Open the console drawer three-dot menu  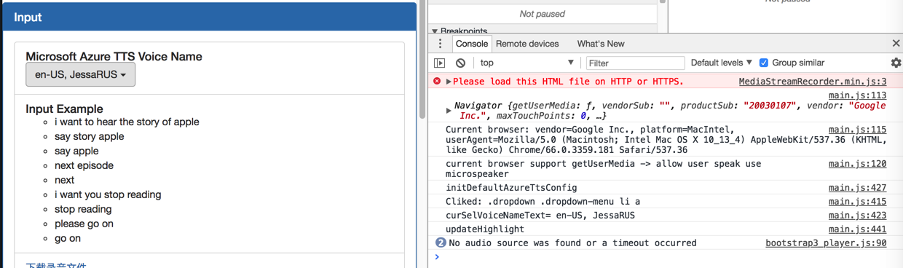point(440,44)
